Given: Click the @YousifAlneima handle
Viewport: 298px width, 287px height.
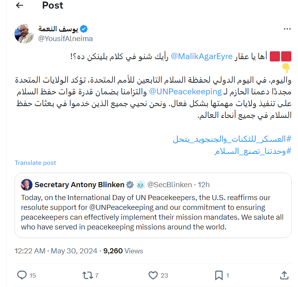Looking at the screenshot, I should (65, 39).
